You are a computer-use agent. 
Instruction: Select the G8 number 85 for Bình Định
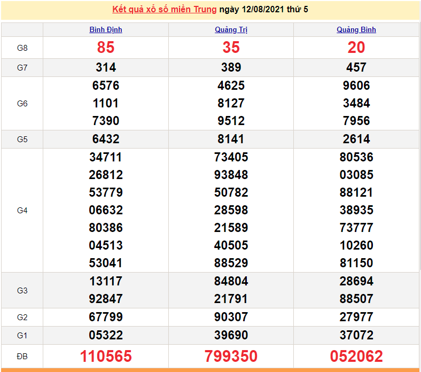106,48
